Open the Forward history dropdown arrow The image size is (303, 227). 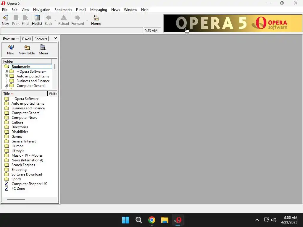coord(87,20)
